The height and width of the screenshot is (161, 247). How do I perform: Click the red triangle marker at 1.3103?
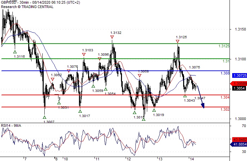(x=84, y=55)
